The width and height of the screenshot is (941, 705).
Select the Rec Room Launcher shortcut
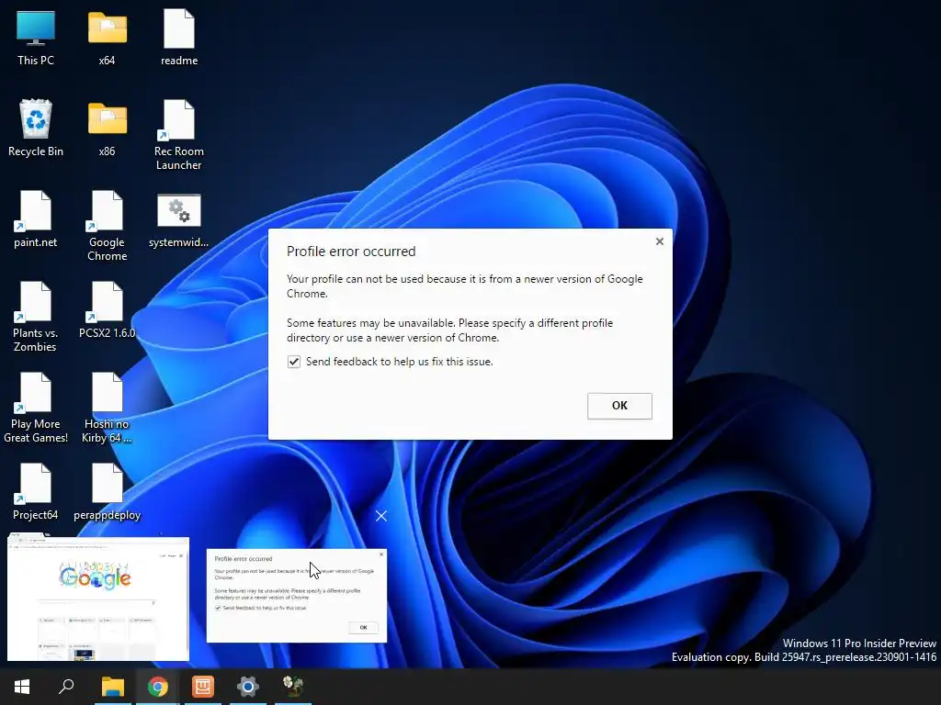coord(179,135)
